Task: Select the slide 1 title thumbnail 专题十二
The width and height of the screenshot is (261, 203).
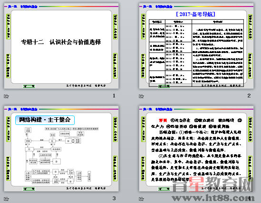Action: coord(61,46)
